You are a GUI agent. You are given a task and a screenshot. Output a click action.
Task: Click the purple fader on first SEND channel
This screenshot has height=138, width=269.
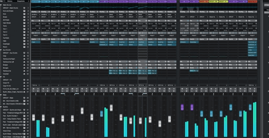(x=182, y=107)
